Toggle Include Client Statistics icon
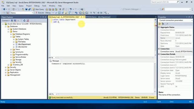The image size is (194, 109). pos(76,13)
